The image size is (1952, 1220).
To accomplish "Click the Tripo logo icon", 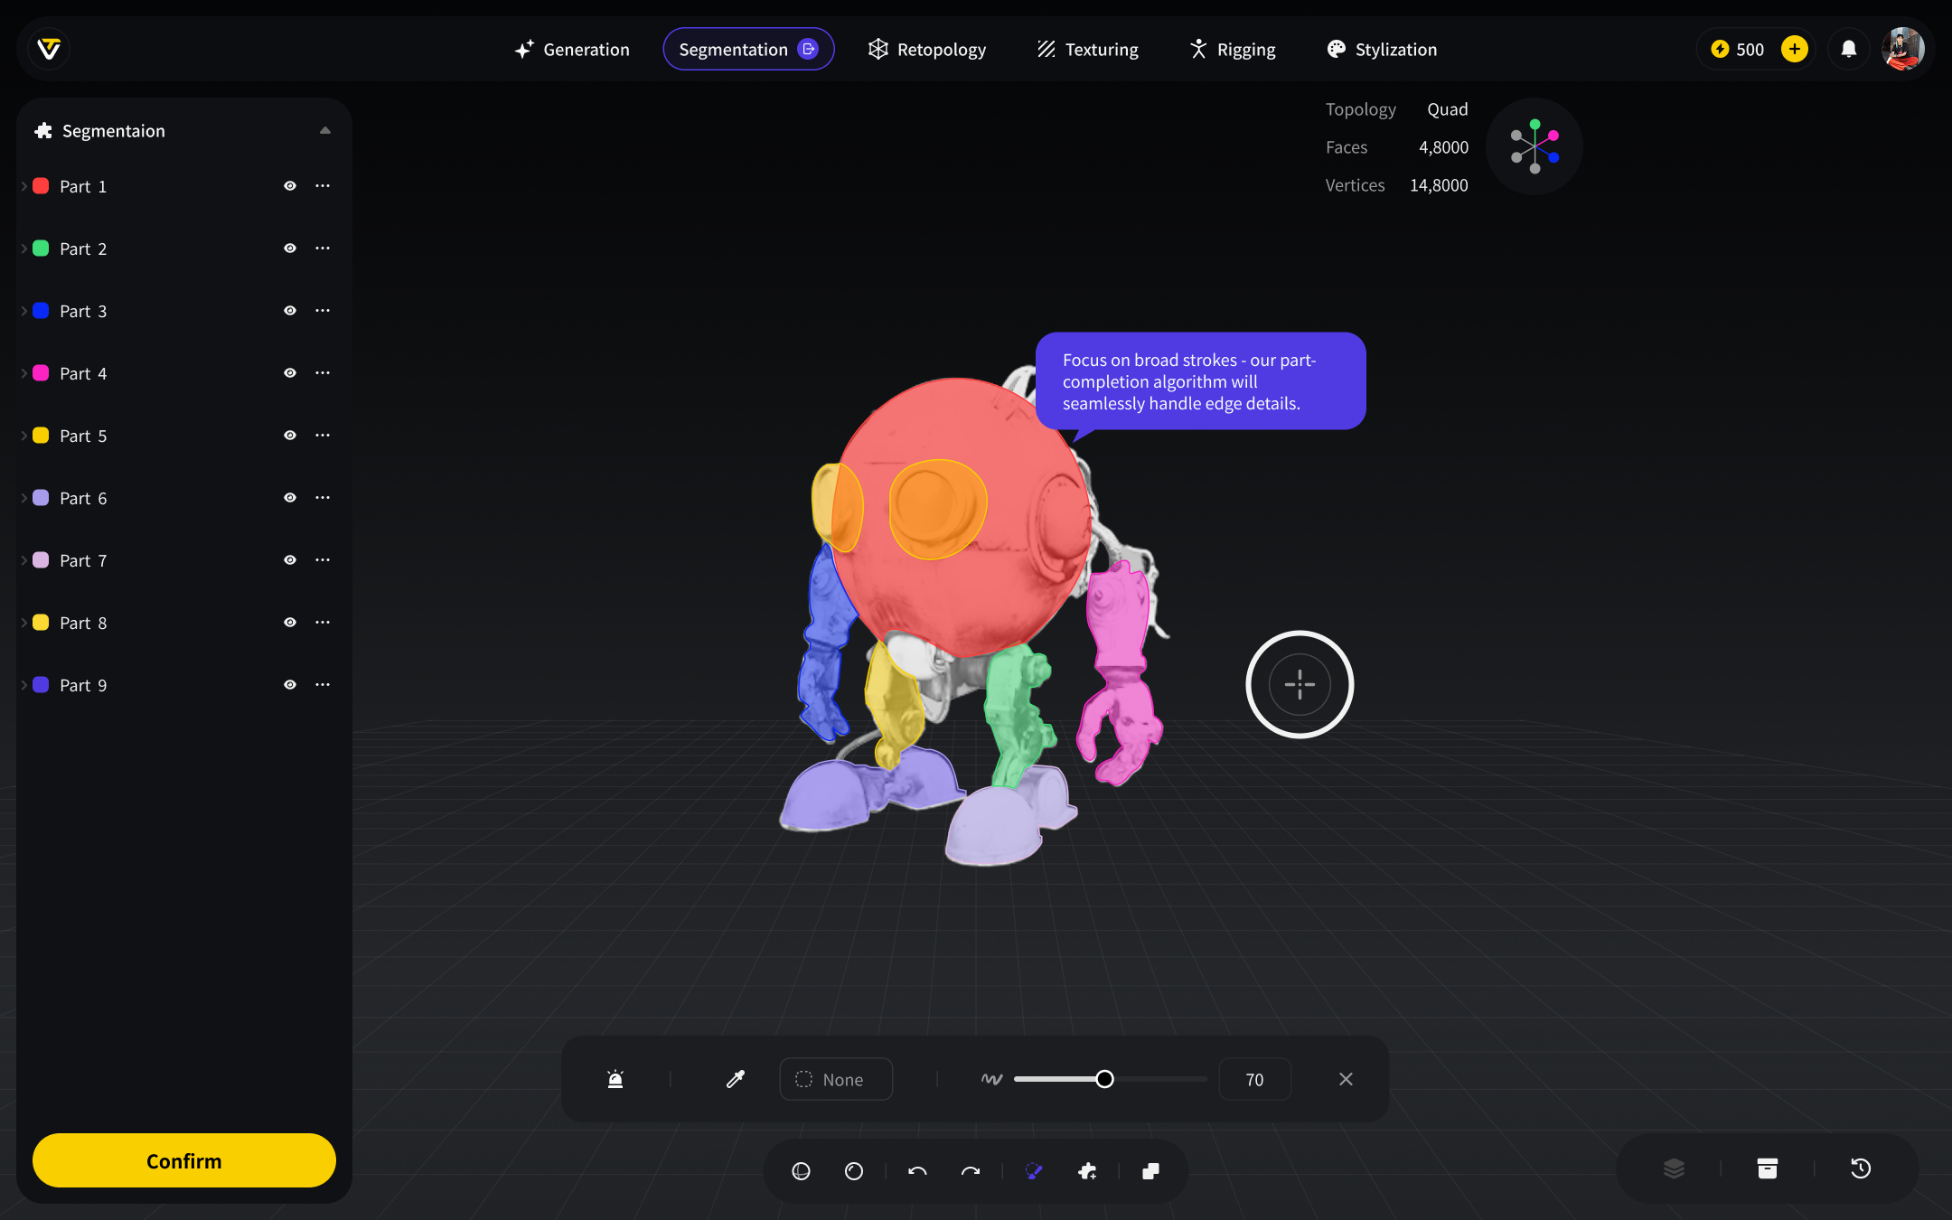I will (49, 49).
